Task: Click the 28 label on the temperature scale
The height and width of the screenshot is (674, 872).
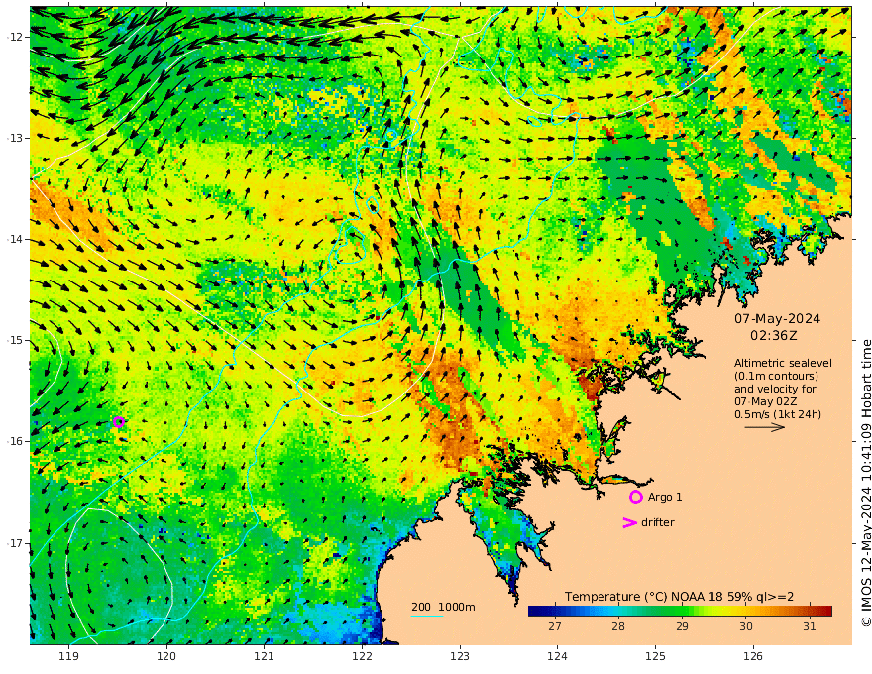Action: [x=618, y=626]
